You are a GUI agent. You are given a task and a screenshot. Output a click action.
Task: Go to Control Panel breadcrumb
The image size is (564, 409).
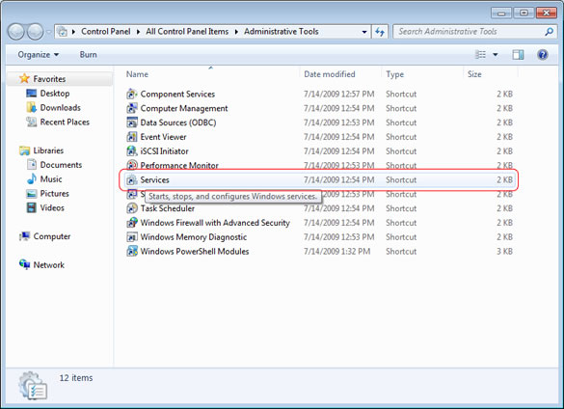click(106, 32)
